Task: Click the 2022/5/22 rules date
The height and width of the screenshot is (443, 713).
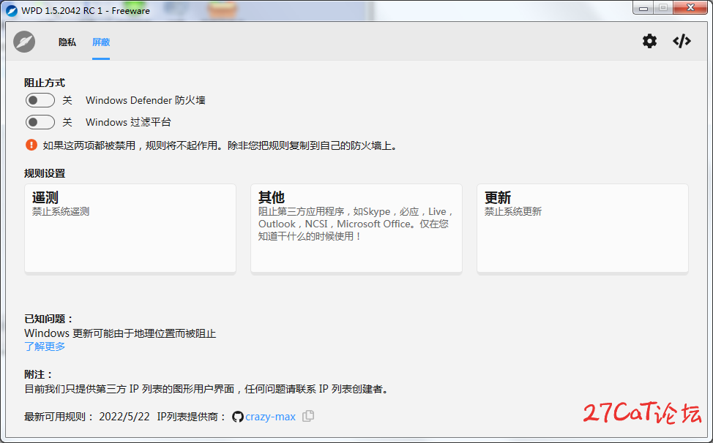Action: 124,416
